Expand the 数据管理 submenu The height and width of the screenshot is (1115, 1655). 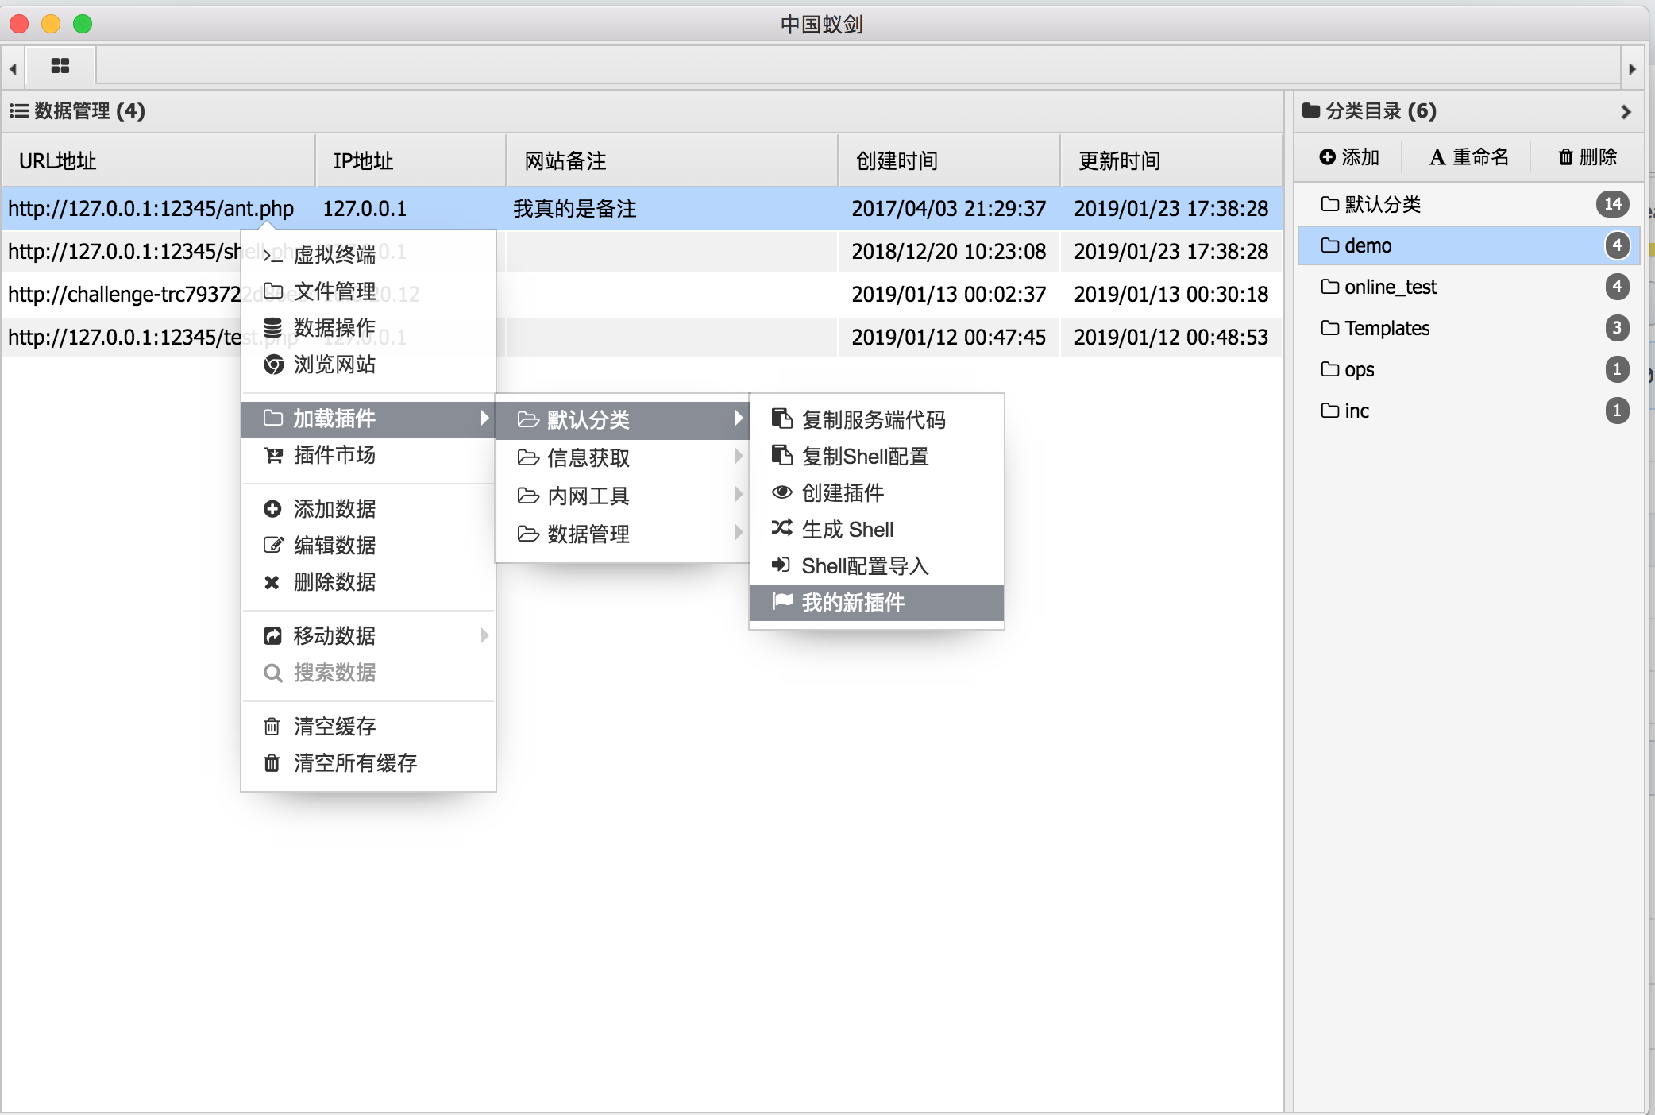pyautogui.click(x=626, y=535)
